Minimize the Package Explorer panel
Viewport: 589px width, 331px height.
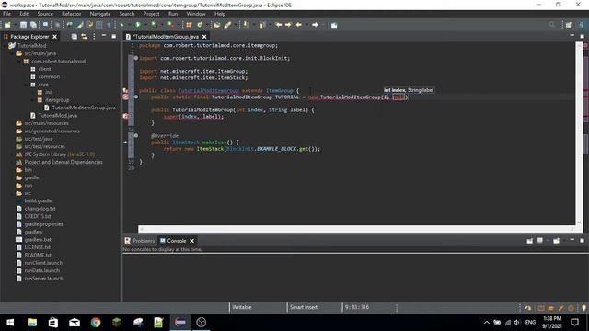[104, 36]
